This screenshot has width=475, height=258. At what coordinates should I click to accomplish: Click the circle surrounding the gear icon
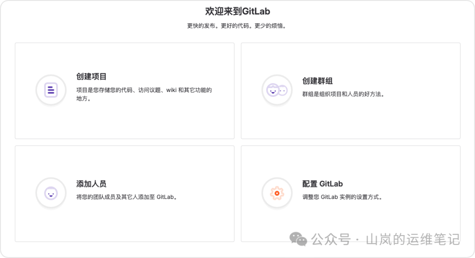[x=277, y=193]
